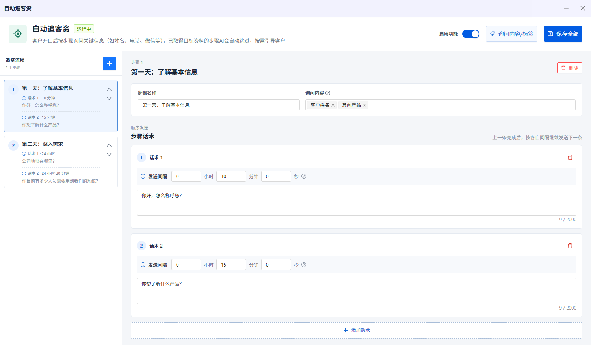This screenshot has width=591, height=345.
Task: Minimize the 自动追客资 window
Action: tap(566, 8)
